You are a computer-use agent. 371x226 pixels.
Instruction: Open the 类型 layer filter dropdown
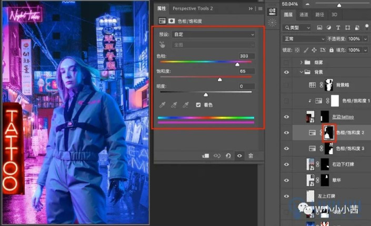click(x=297, y=28)
